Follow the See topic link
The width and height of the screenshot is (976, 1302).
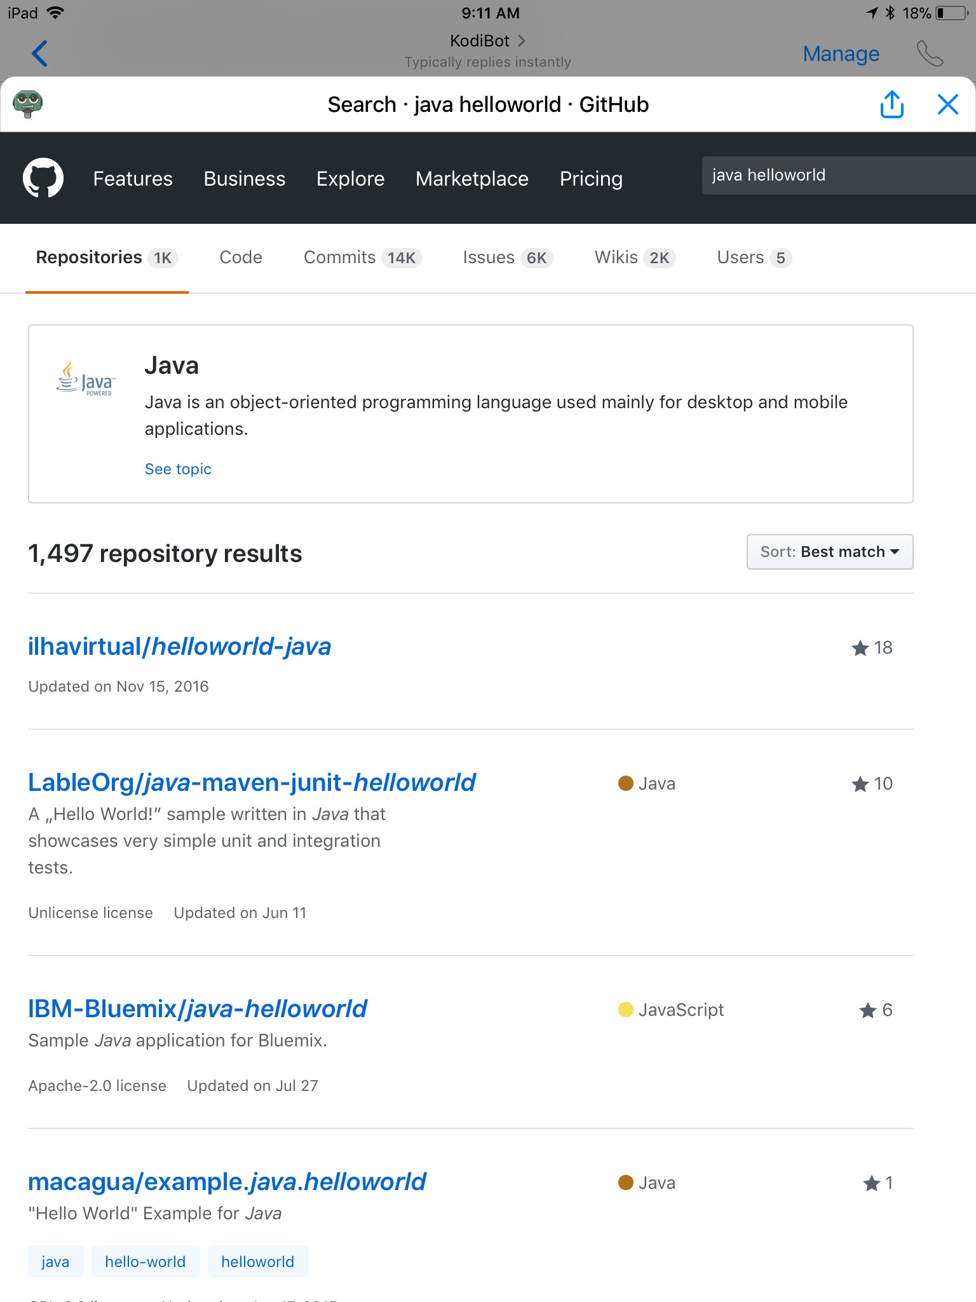[178, 469]
